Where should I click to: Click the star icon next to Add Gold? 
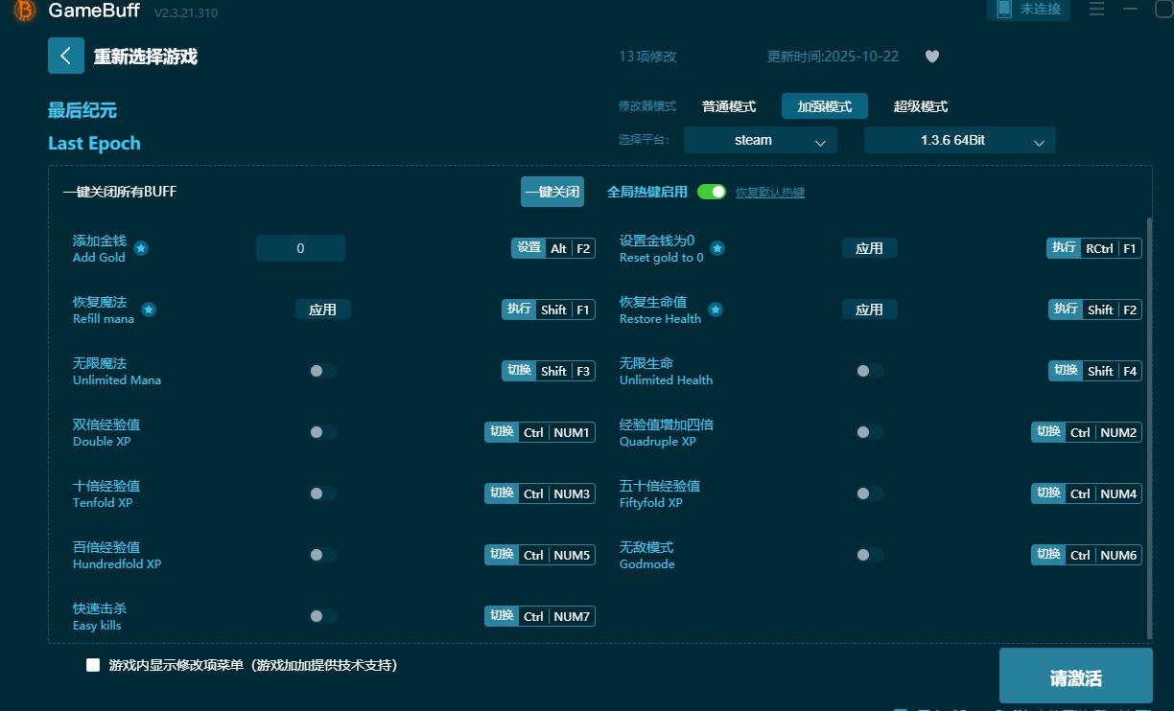pos(140,247)
